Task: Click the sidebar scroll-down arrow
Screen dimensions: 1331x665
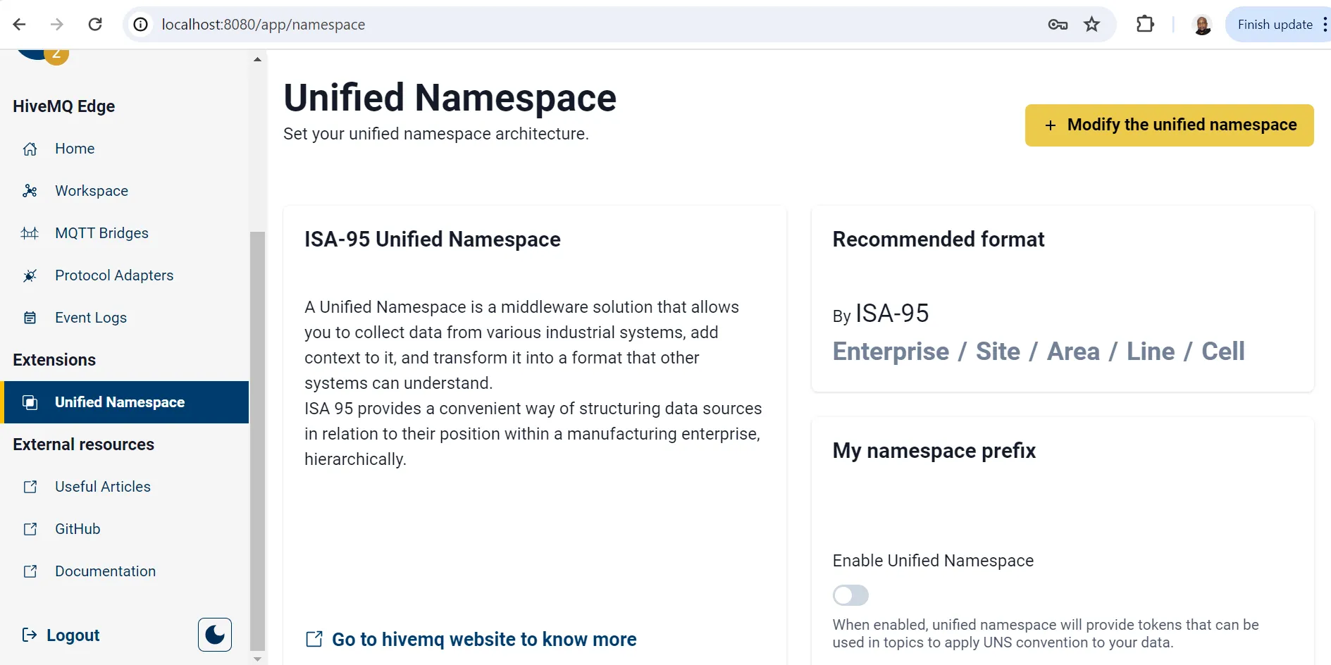Action: 258,659
